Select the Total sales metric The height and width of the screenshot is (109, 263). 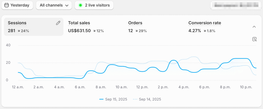[x=79, y=23]
